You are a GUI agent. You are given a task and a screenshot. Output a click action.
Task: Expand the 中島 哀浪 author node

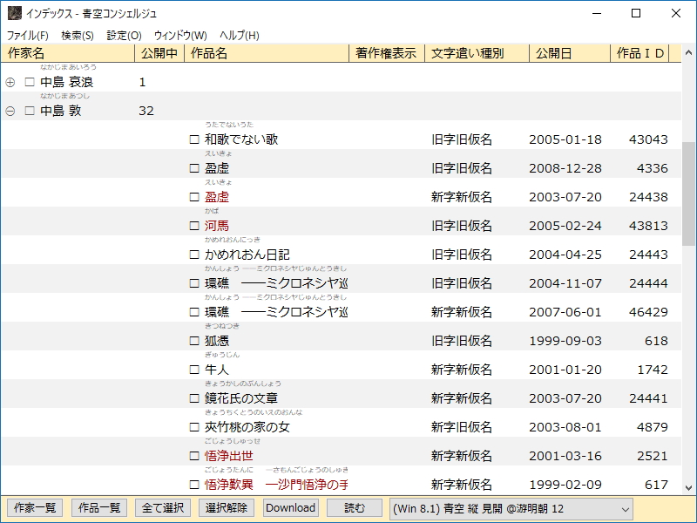coord(10,82)
